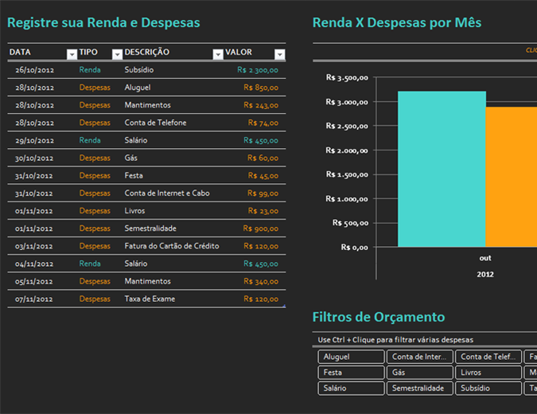The image size is (537, 414).
Task: Select the Conta de Telef... filter button
Action: [x=488, y=357]
